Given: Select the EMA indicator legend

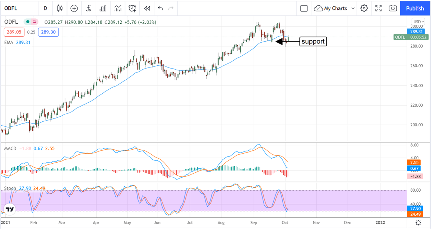Looking at the screenshot, I should (x=8, y=42).
